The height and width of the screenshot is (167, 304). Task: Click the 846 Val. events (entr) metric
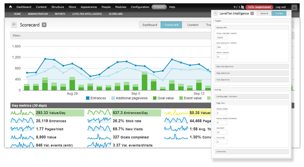click(x=54, y=145)
